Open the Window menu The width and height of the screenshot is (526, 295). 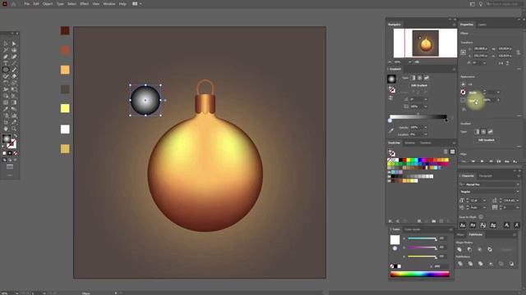tap(109, 3)
